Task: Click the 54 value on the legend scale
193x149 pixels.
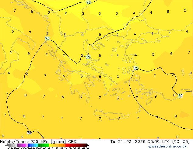Action: (88, 148)
